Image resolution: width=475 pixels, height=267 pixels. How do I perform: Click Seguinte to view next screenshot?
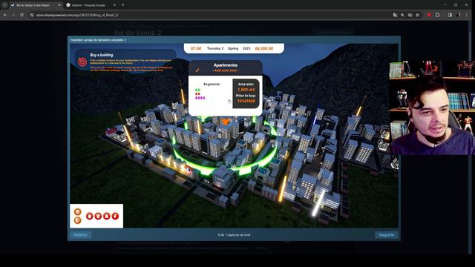click(x=387, y=234)
